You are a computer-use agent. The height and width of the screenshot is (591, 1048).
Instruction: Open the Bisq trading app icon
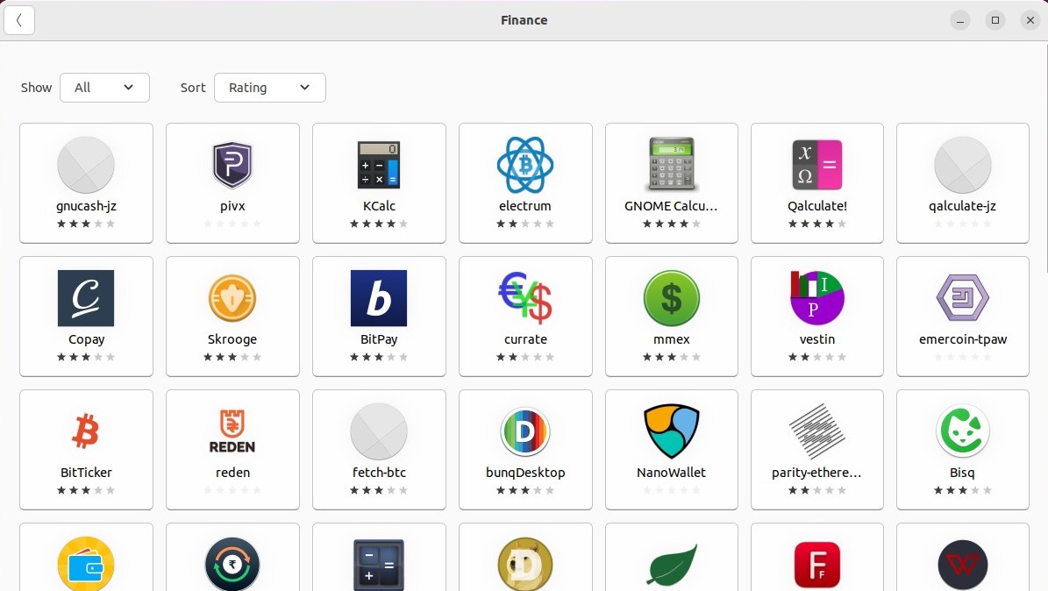click(x=962, y=431)
